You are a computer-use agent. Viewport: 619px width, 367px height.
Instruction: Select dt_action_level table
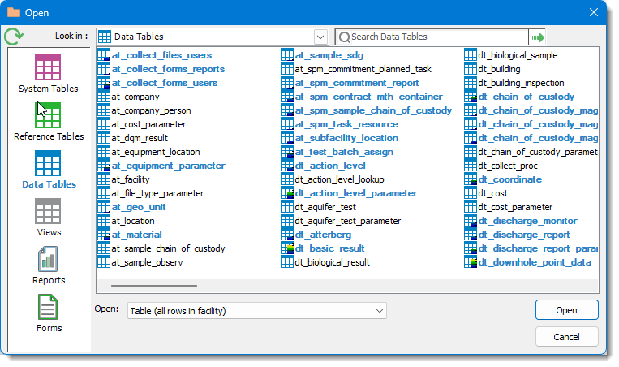(x=330, y=166)
